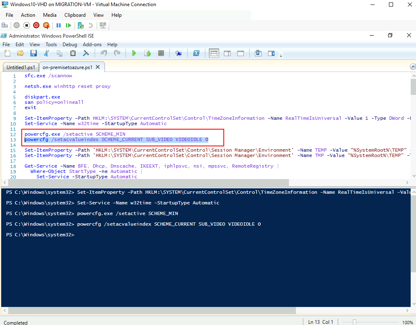Toggle Show Script Pane Maximized layout

[x=241, y=53]
